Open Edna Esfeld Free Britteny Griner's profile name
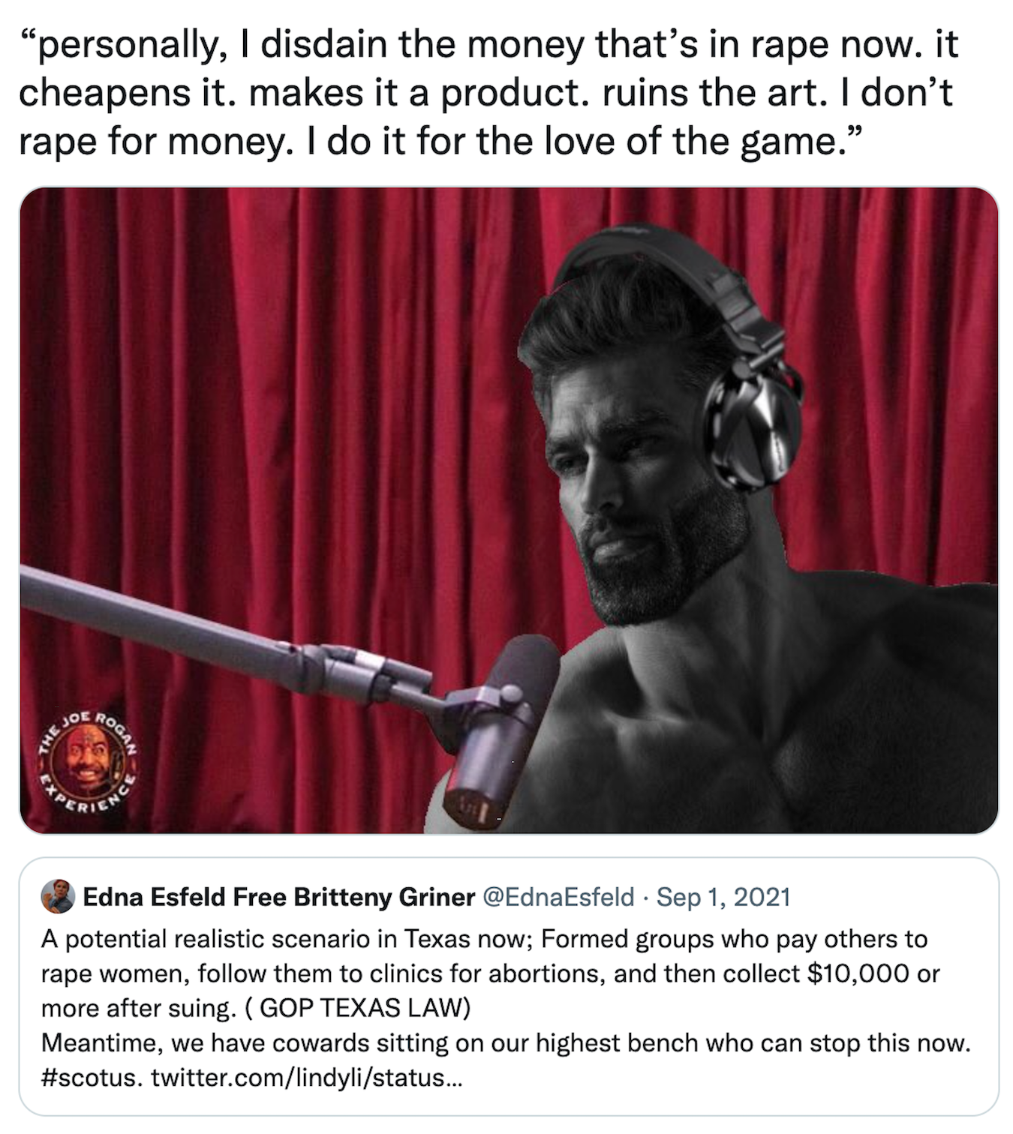The image size is (1013, 1134). pos(278,897)
